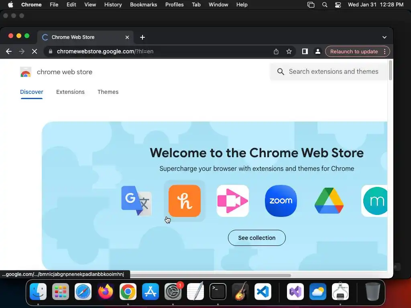The image size is (411, 308).
Task: Click the 'chrome web store' title link
Action: click(x=65, y=72)
